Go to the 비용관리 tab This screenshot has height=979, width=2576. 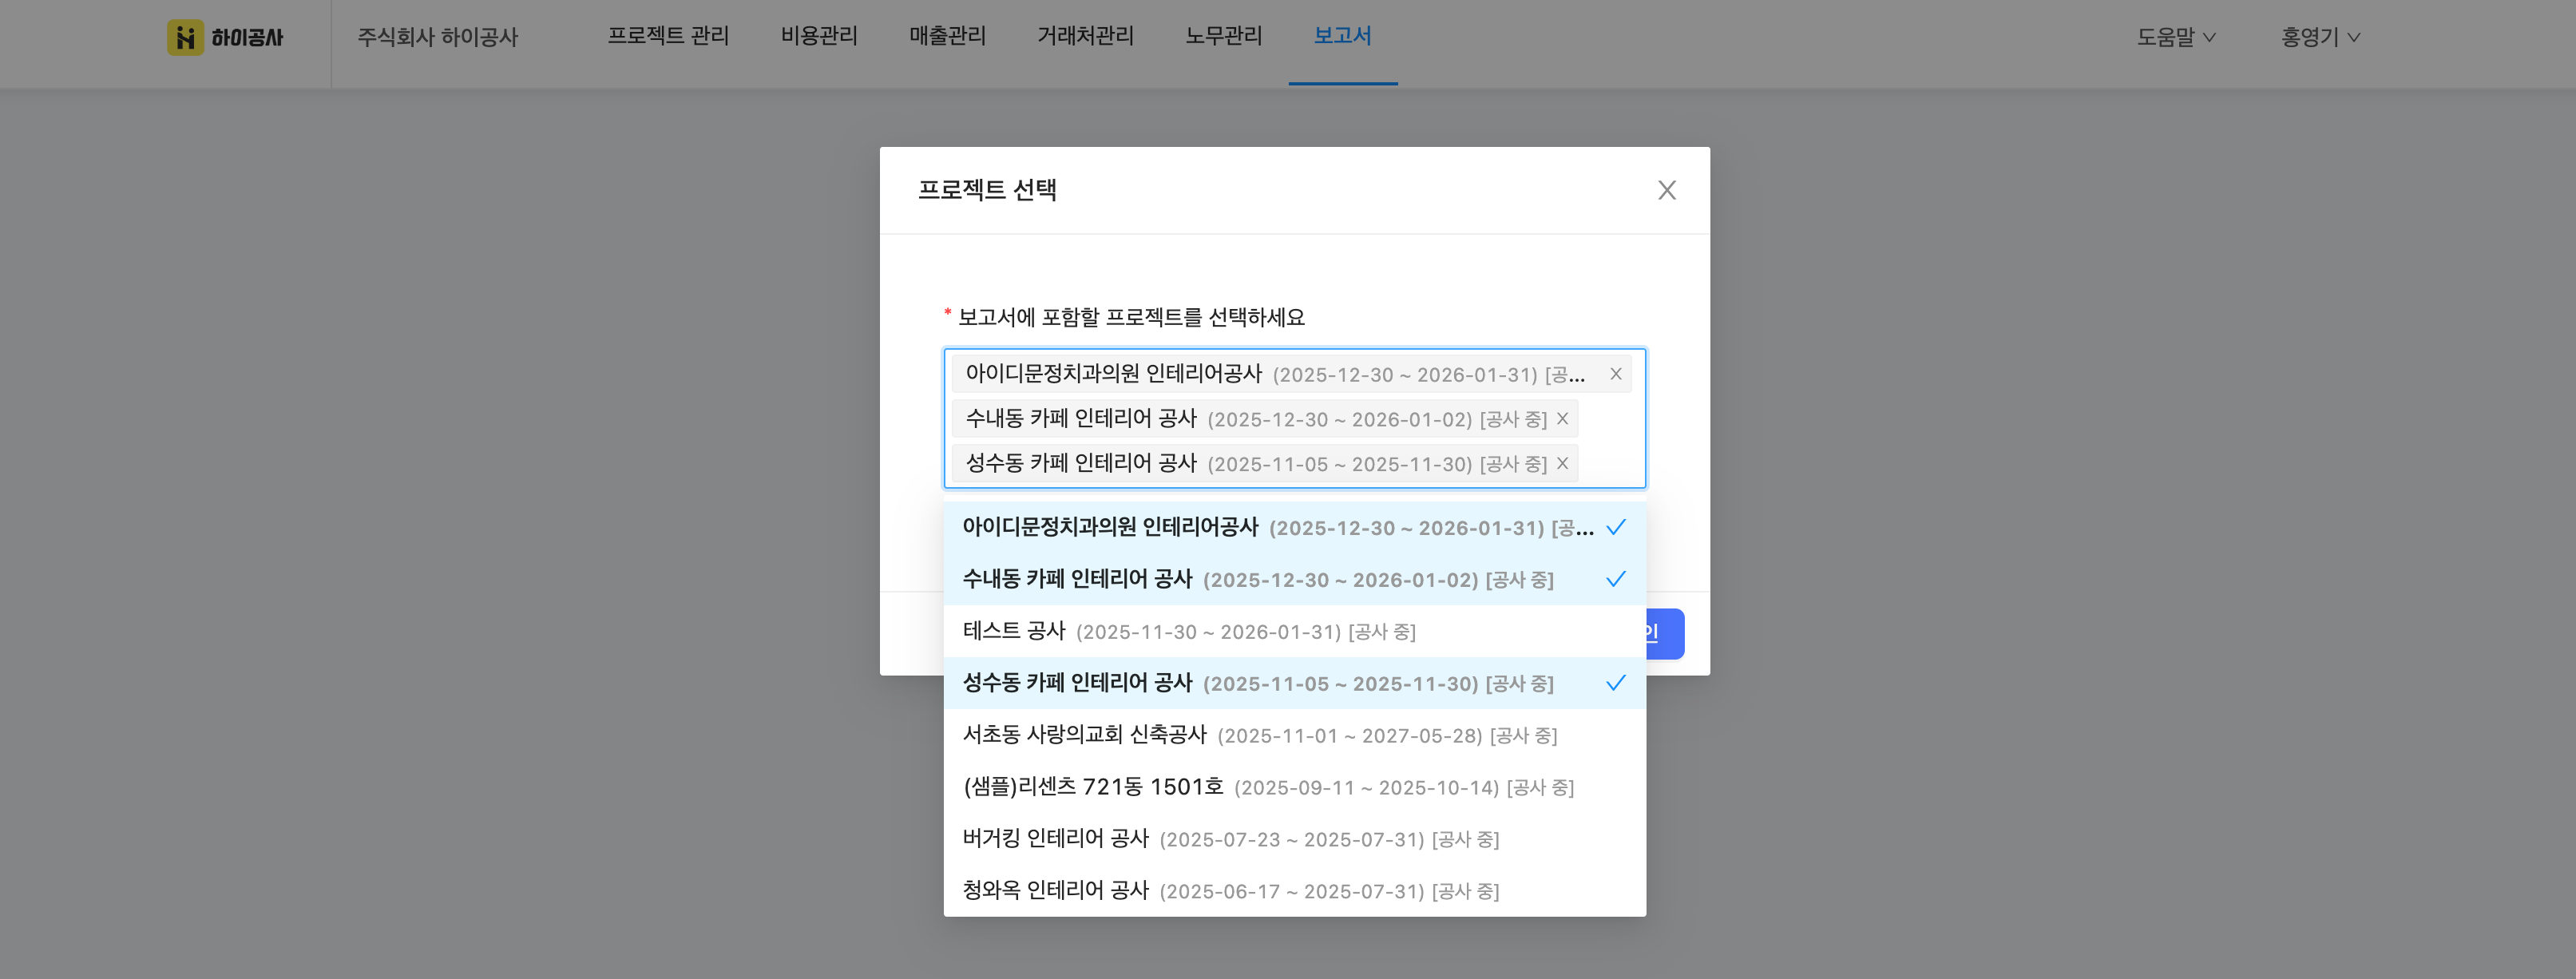point(819,36)
